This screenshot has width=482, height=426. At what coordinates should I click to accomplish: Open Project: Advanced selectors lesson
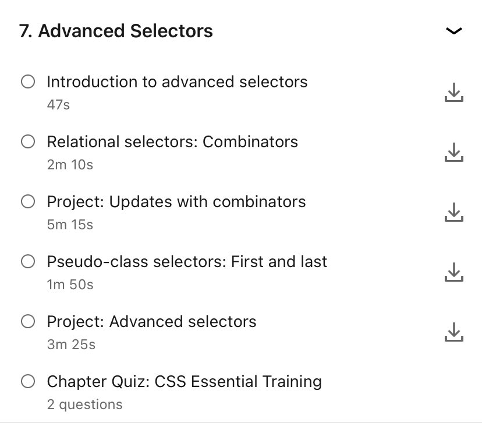pyautogui.click(x=151, y=322)
